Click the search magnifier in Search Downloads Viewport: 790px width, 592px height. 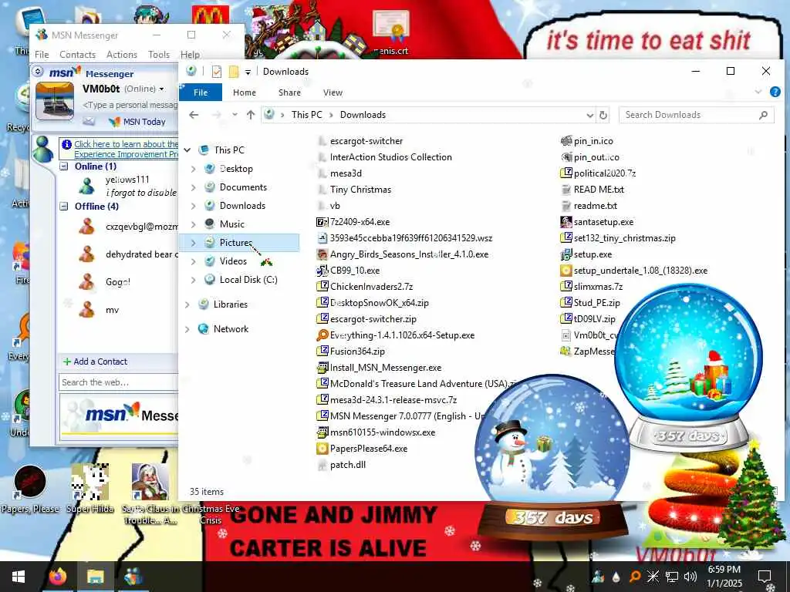pos(763,116)
